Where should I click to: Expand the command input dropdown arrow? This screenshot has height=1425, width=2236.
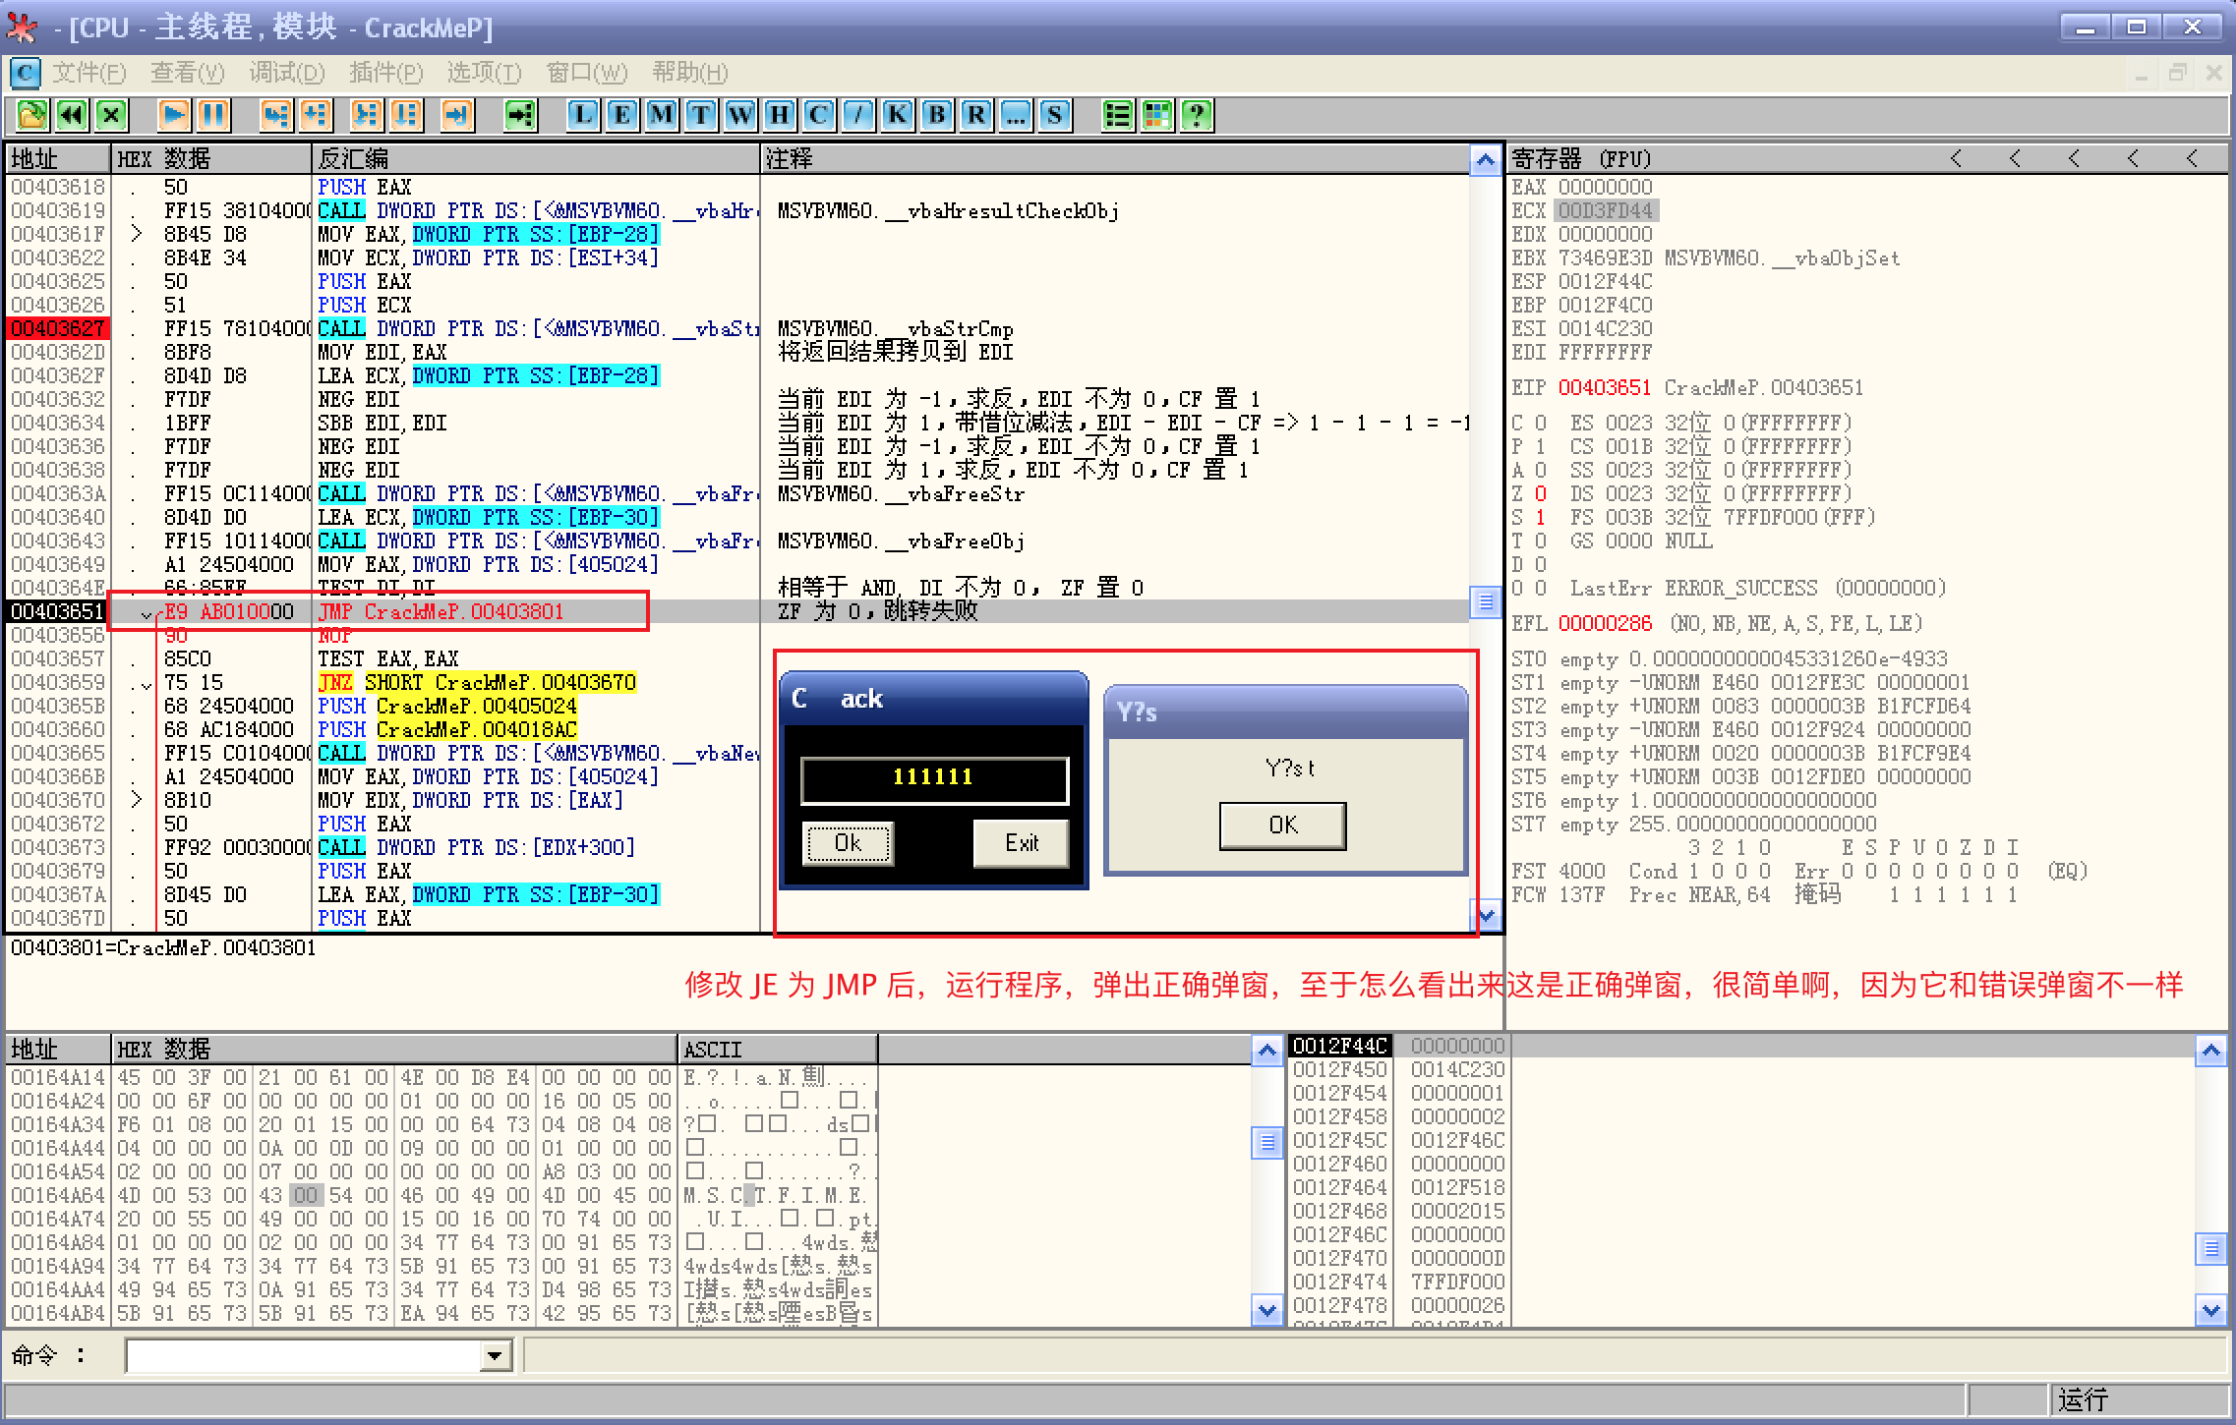pyautogui.click(x=495, y=1357)
